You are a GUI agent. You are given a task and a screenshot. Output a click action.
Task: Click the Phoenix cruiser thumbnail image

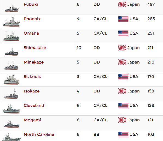11,22
